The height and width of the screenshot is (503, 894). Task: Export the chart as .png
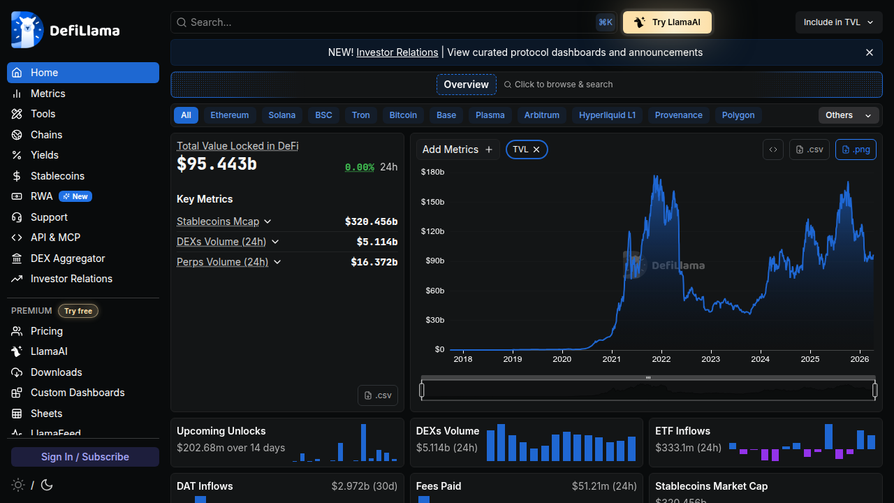[856, 149]
